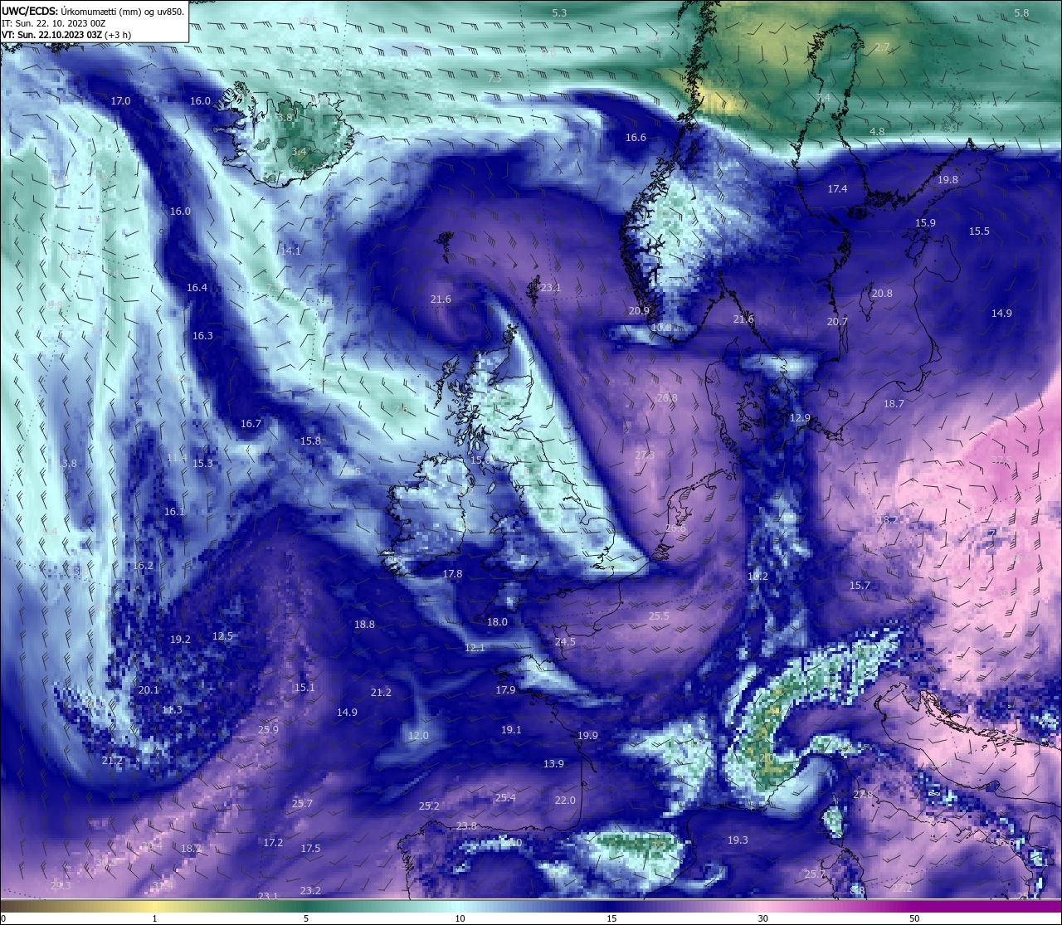The width and height of the screenshot is (1062, 925).
Task: Click the map value 3.4
Action: pos(299,152)
